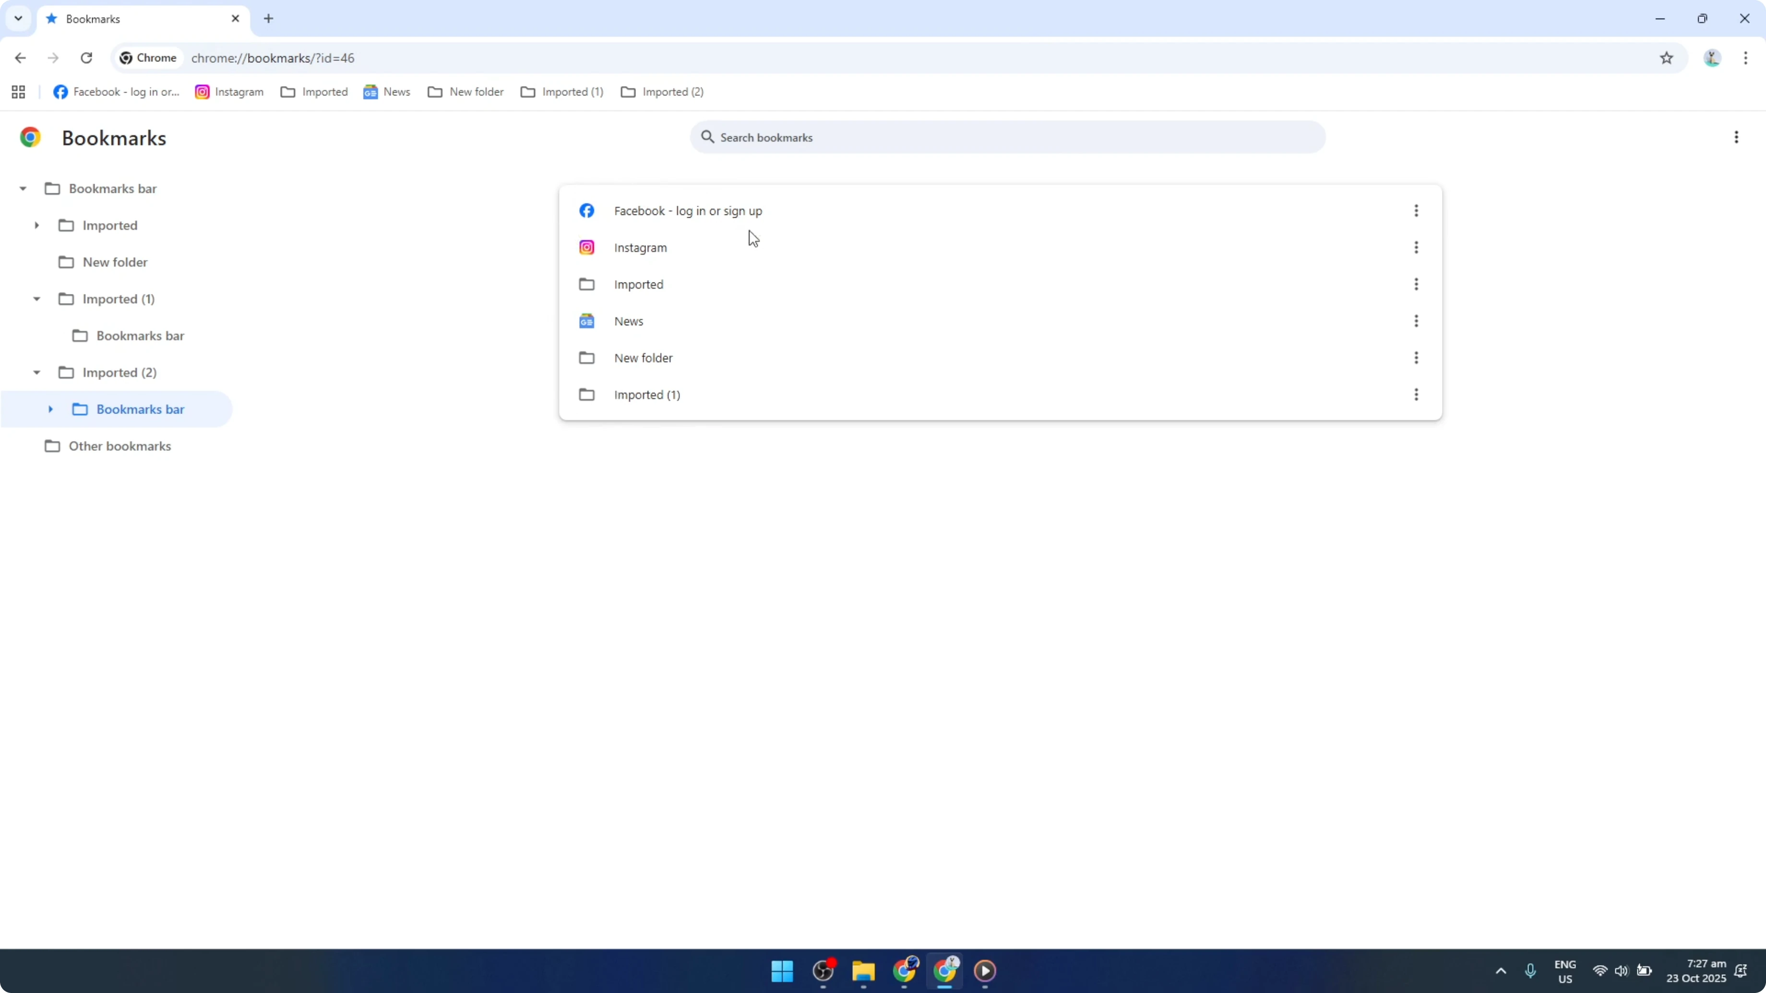
Task: Open Imported folder in bookmarks bar
Action: (314, 92)
